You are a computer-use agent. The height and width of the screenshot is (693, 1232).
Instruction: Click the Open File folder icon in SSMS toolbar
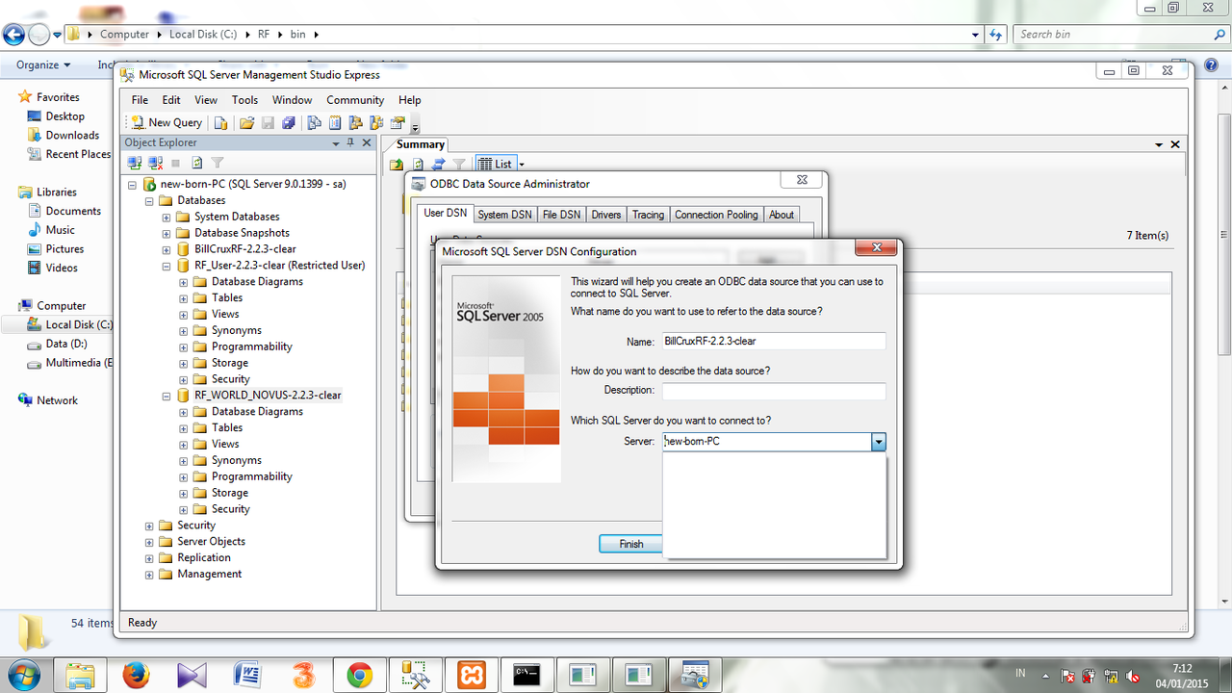point(247,122)
